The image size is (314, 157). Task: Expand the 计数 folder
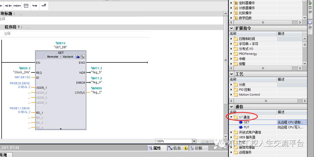click(231, 85)
